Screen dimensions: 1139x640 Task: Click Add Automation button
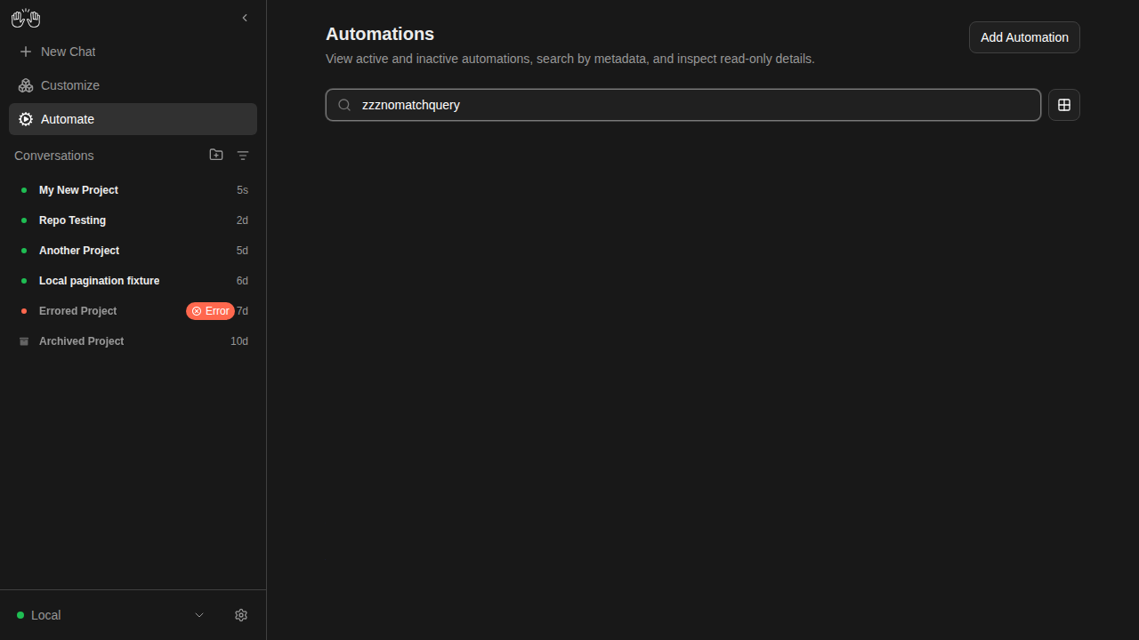1024,37
